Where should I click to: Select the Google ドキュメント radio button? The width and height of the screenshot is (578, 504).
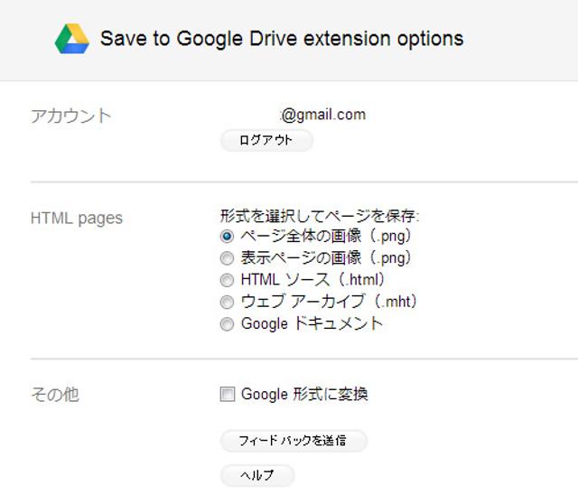[x=227, y=324]
